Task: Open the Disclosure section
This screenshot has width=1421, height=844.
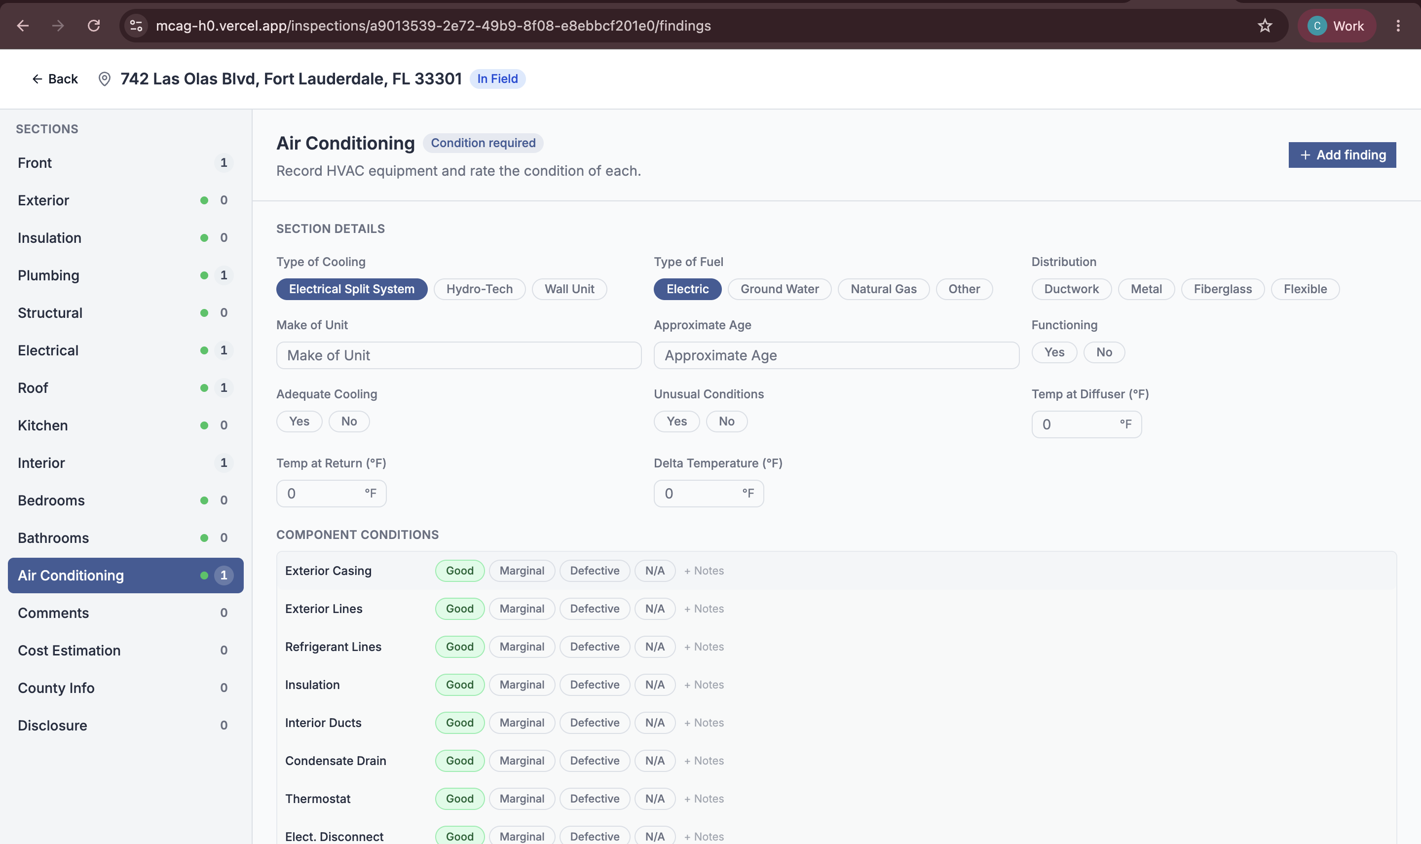Action: tap(126, 726)
